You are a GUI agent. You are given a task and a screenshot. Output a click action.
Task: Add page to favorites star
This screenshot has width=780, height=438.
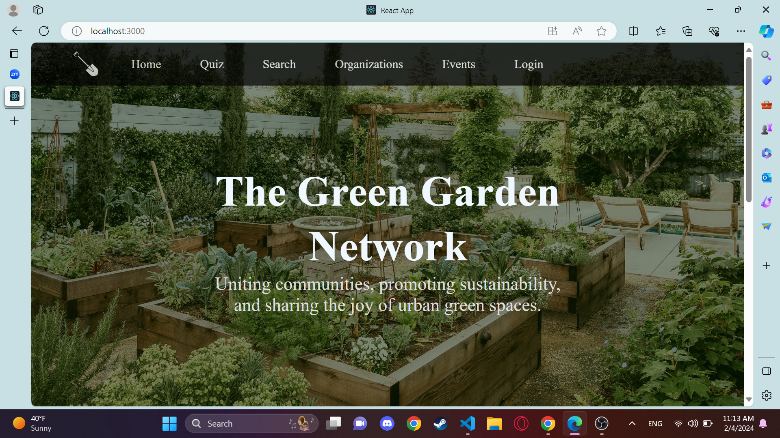tap(601, 31)
